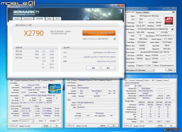Click the Facebook icon in 3DMark 11
Viewport: 182px width, 132px height.
point(121,11)
